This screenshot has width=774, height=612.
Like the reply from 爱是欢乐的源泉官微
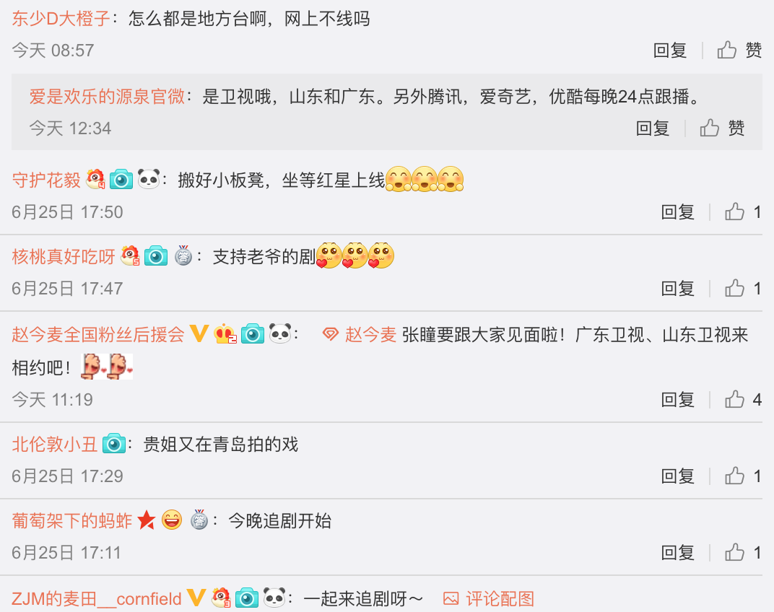722,128
